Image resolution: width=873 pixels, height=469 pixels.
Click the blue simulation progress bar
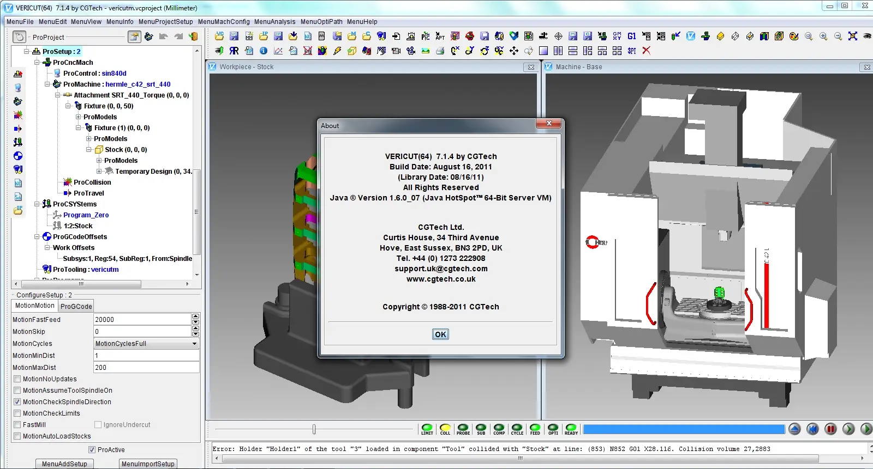(684, 429)
